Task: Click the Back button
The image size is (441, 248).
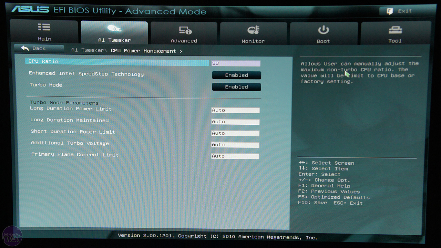Action: [x=39, y=48]
